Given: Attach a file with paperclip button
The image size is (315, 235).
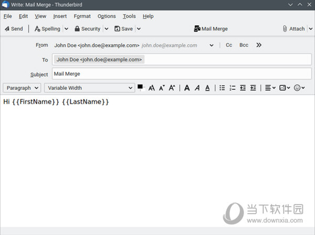Looking at the screenshot, I should point(293,29).
